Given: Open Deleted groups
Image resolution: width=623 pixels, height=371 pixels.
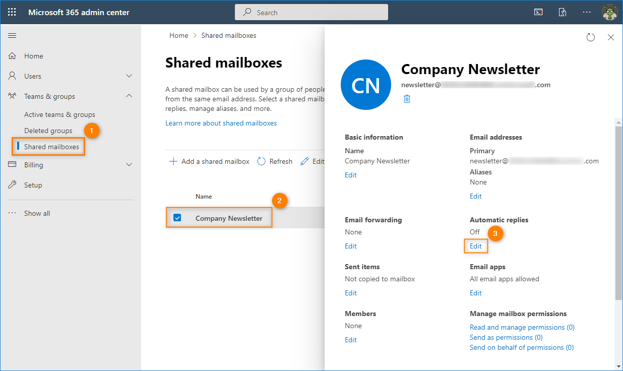Looking at the screenshot, I should coord(48,131).
